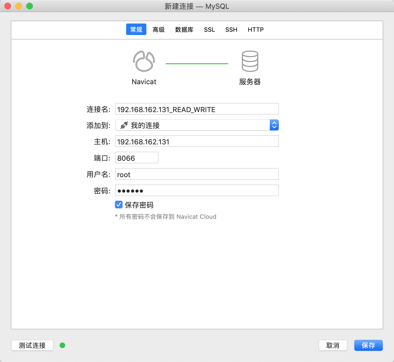
Task: Switch to the 常规 tab
Action: 136,29
